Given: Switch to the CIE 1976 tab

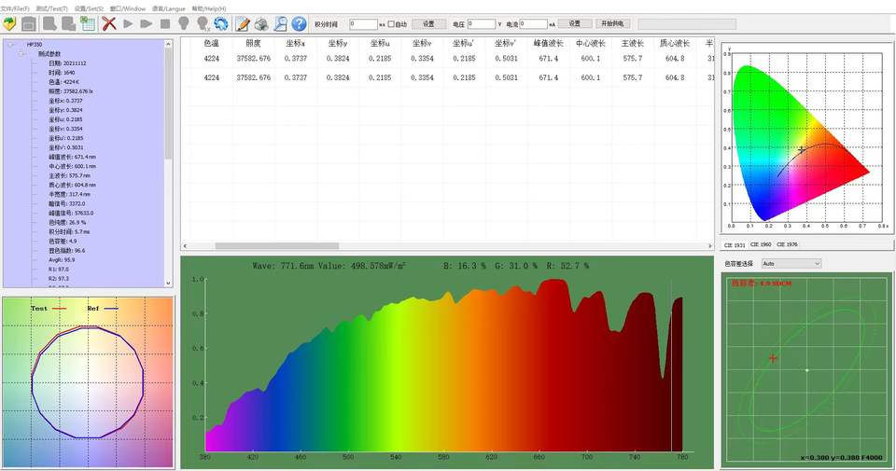Looking at the screenshot, I should pos(787,244).
